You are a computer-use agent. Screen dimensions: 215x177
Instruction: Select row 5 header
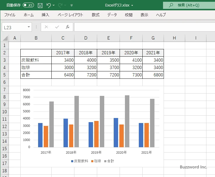(4, 75)
